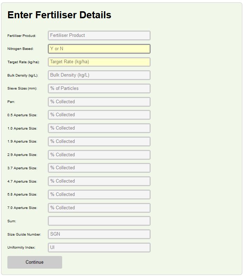Focus the 3.7 Aperture Size field
Viewport: 243px width, 276px height.
pos(99,168)
